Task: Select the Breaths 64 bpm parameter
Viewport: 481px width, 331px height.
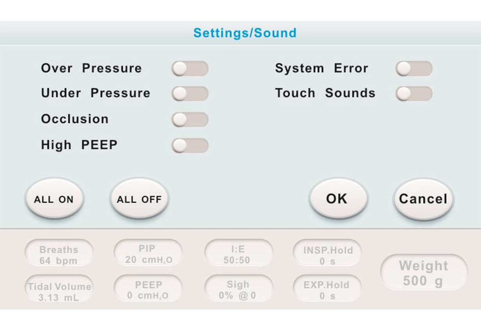Action: (x=59, y=255)
